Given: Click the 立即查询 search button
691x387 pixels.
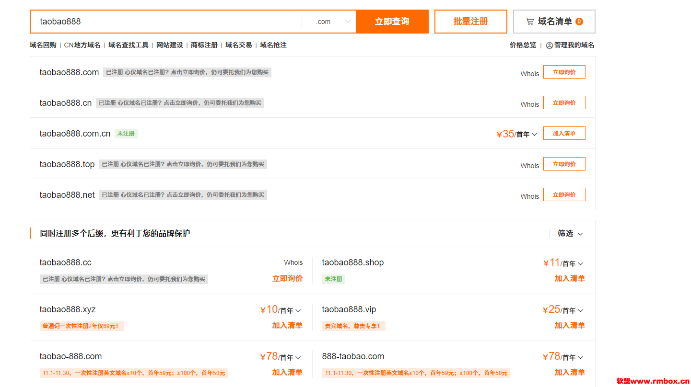Looking at the screenshot, I should tap(392, 22).
